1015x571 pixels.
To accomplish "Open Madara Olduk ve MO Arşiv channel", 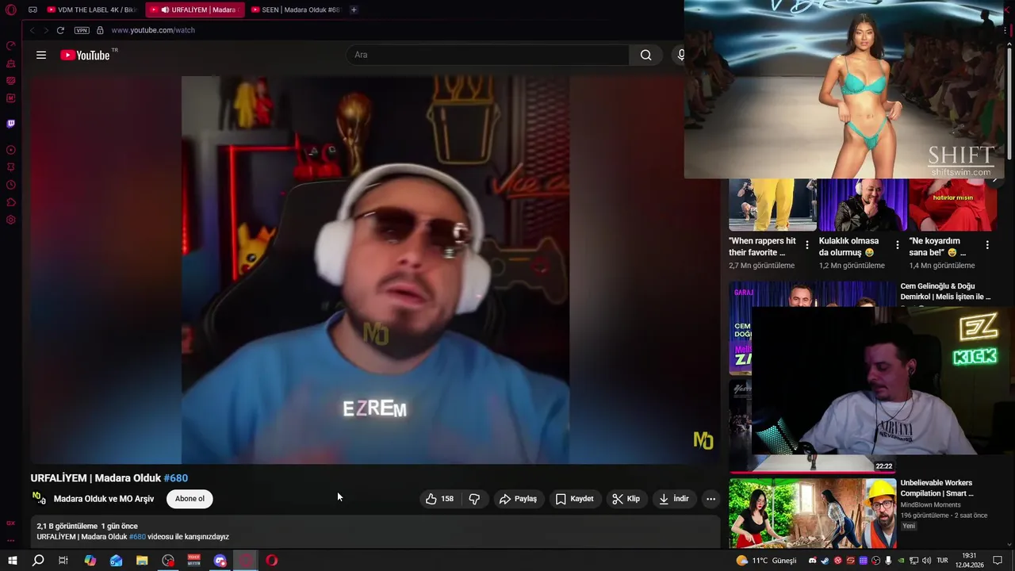I will (104, 499).
